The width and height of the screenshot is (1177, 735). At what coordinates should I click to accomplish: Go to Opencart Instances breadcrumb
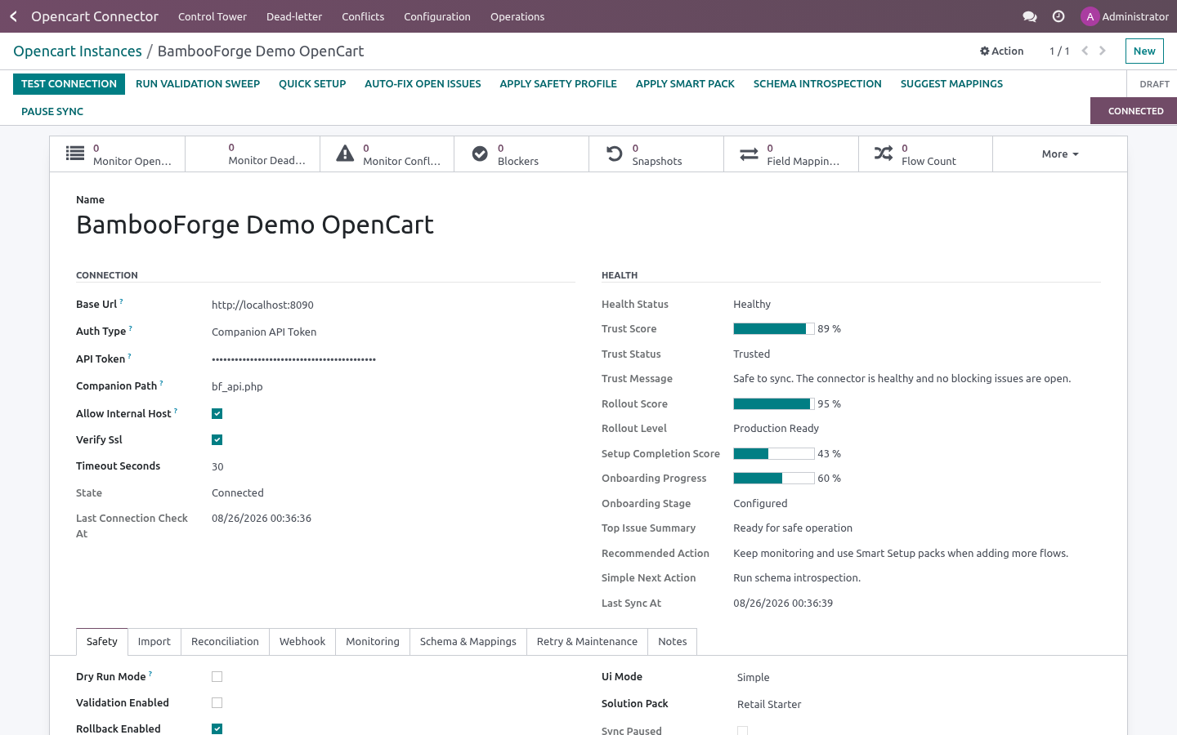pos(78,51)
